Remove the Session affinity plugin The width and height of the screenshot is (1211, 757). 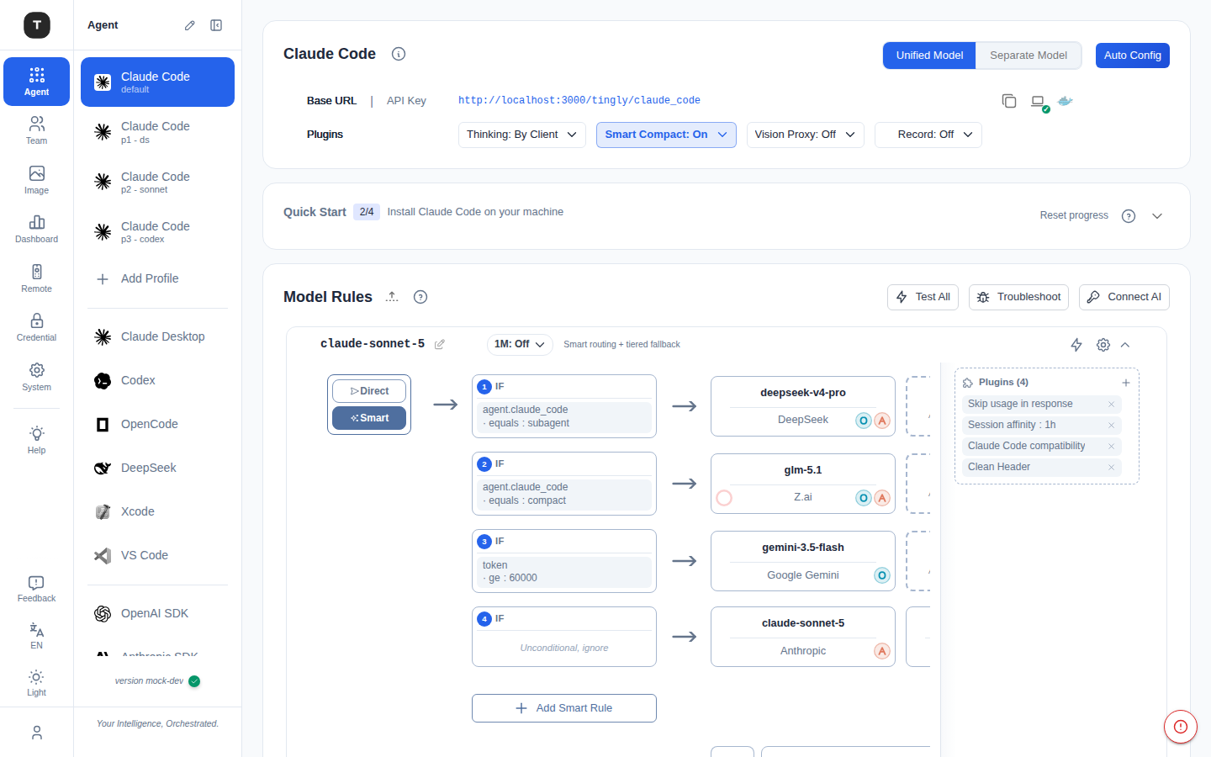1111,425
